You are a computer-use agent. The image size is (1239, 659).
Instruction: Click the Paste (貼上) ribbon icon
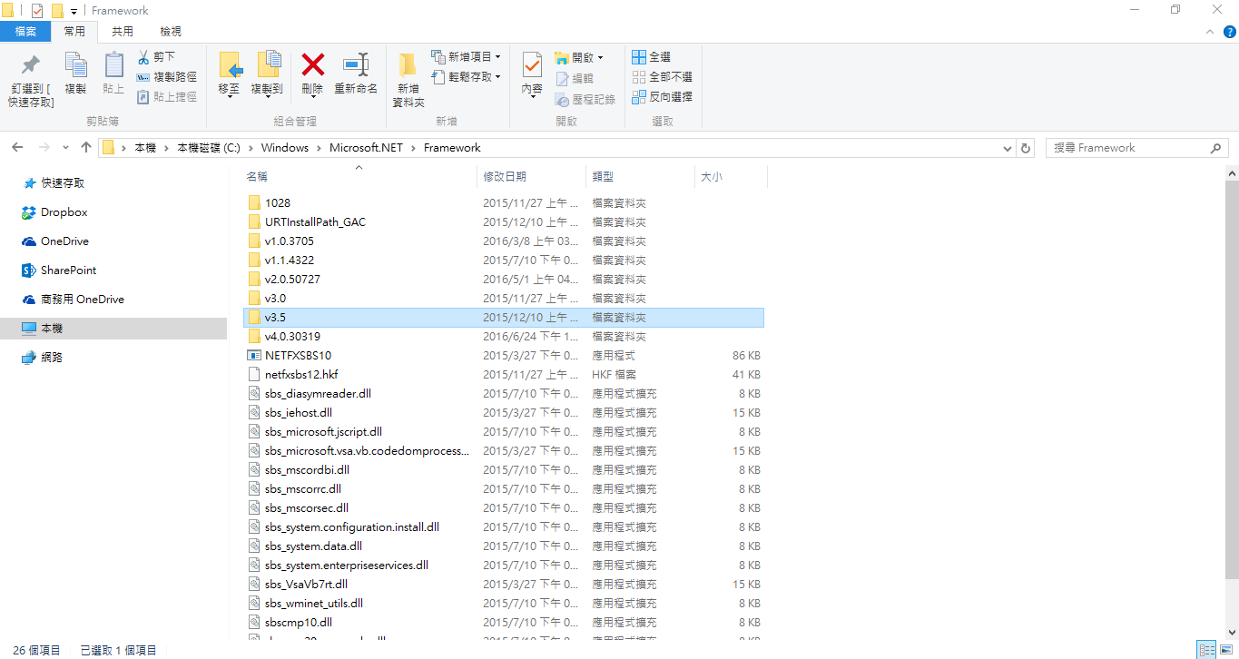click(113, 65)
